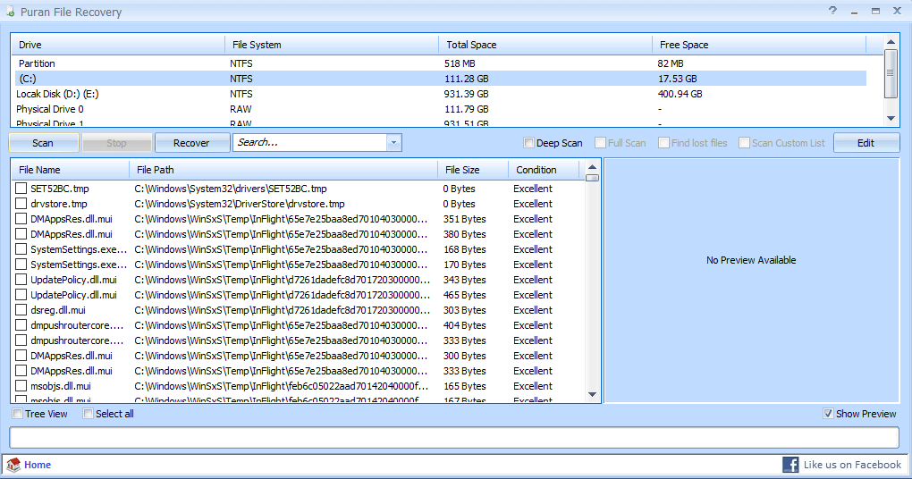The image size is (912, 479).
Task: Select the 351 Bytes DMAppsRes.dll.mui row
Action: pyautogui.click(x=298, y=219)
